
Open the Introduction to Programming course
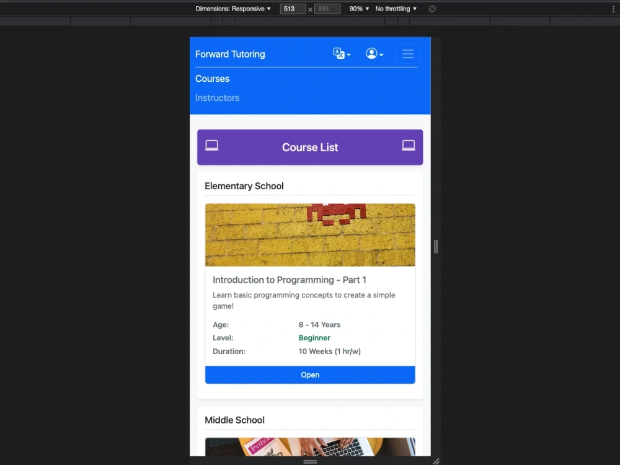tap(310, 375)
